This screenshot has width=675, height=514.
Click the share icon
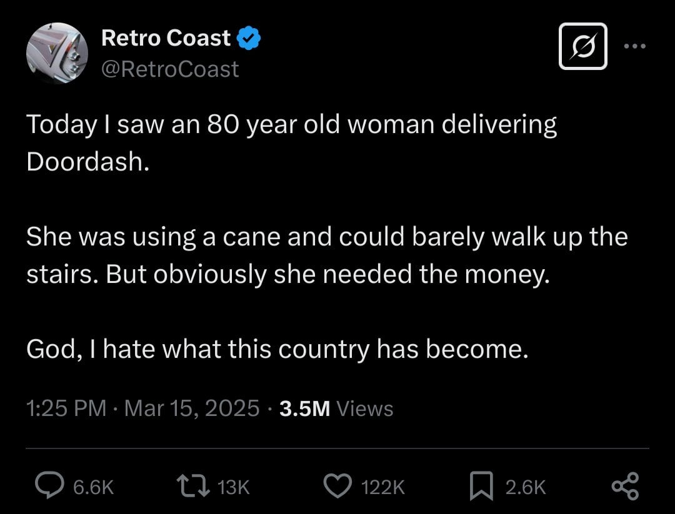(624, 487)
